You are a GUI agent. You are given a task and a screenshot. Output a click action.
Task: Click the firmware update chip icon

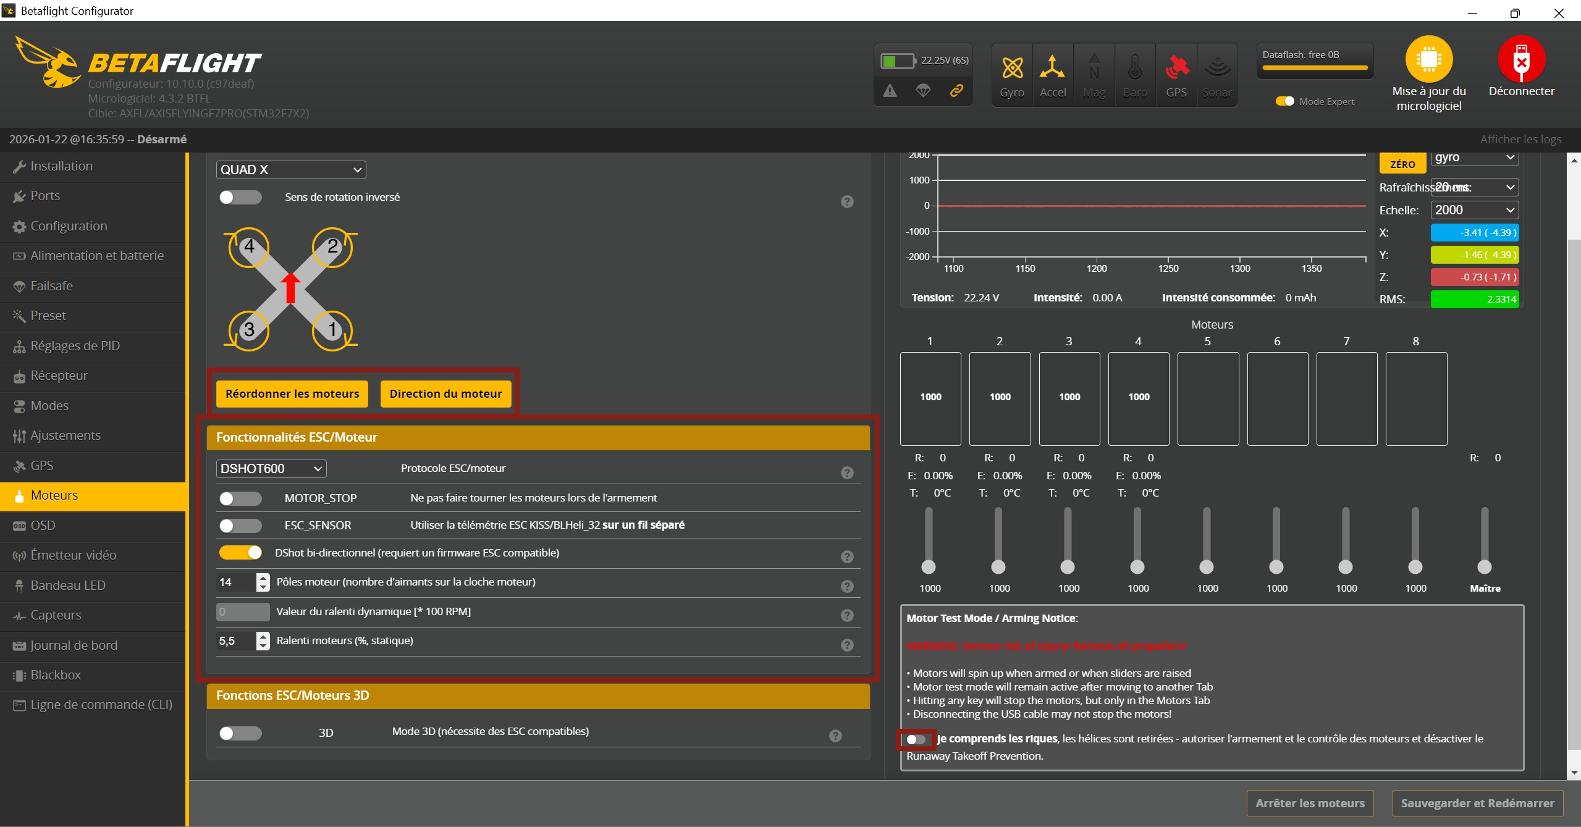[1428, 60]
